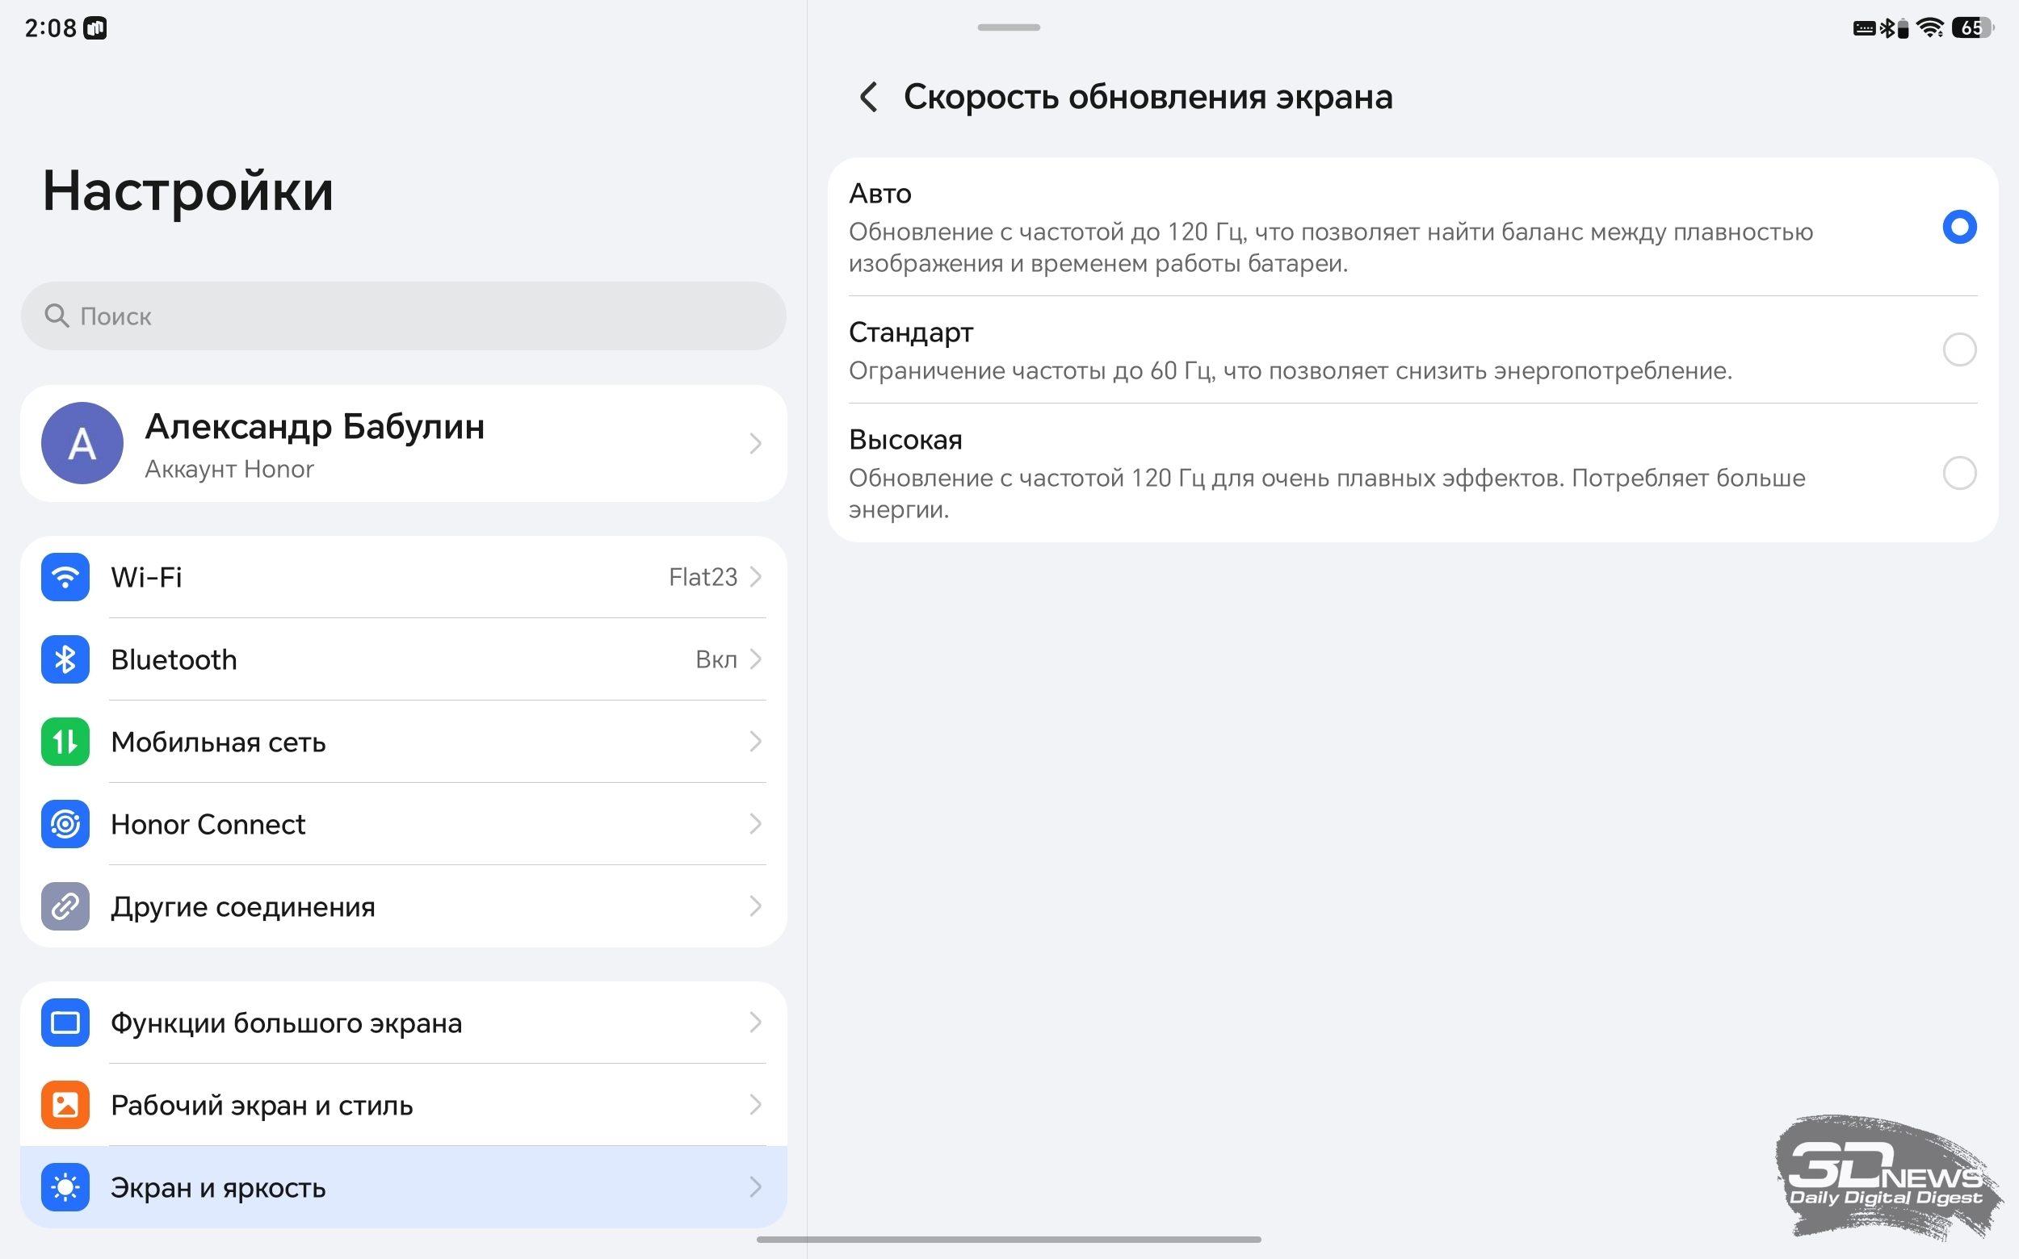2019x1259 pixels.
Task: Open the Wi-Fi row chevron next to Flat23
Action: pyautogui.click(x=755, y=577)
